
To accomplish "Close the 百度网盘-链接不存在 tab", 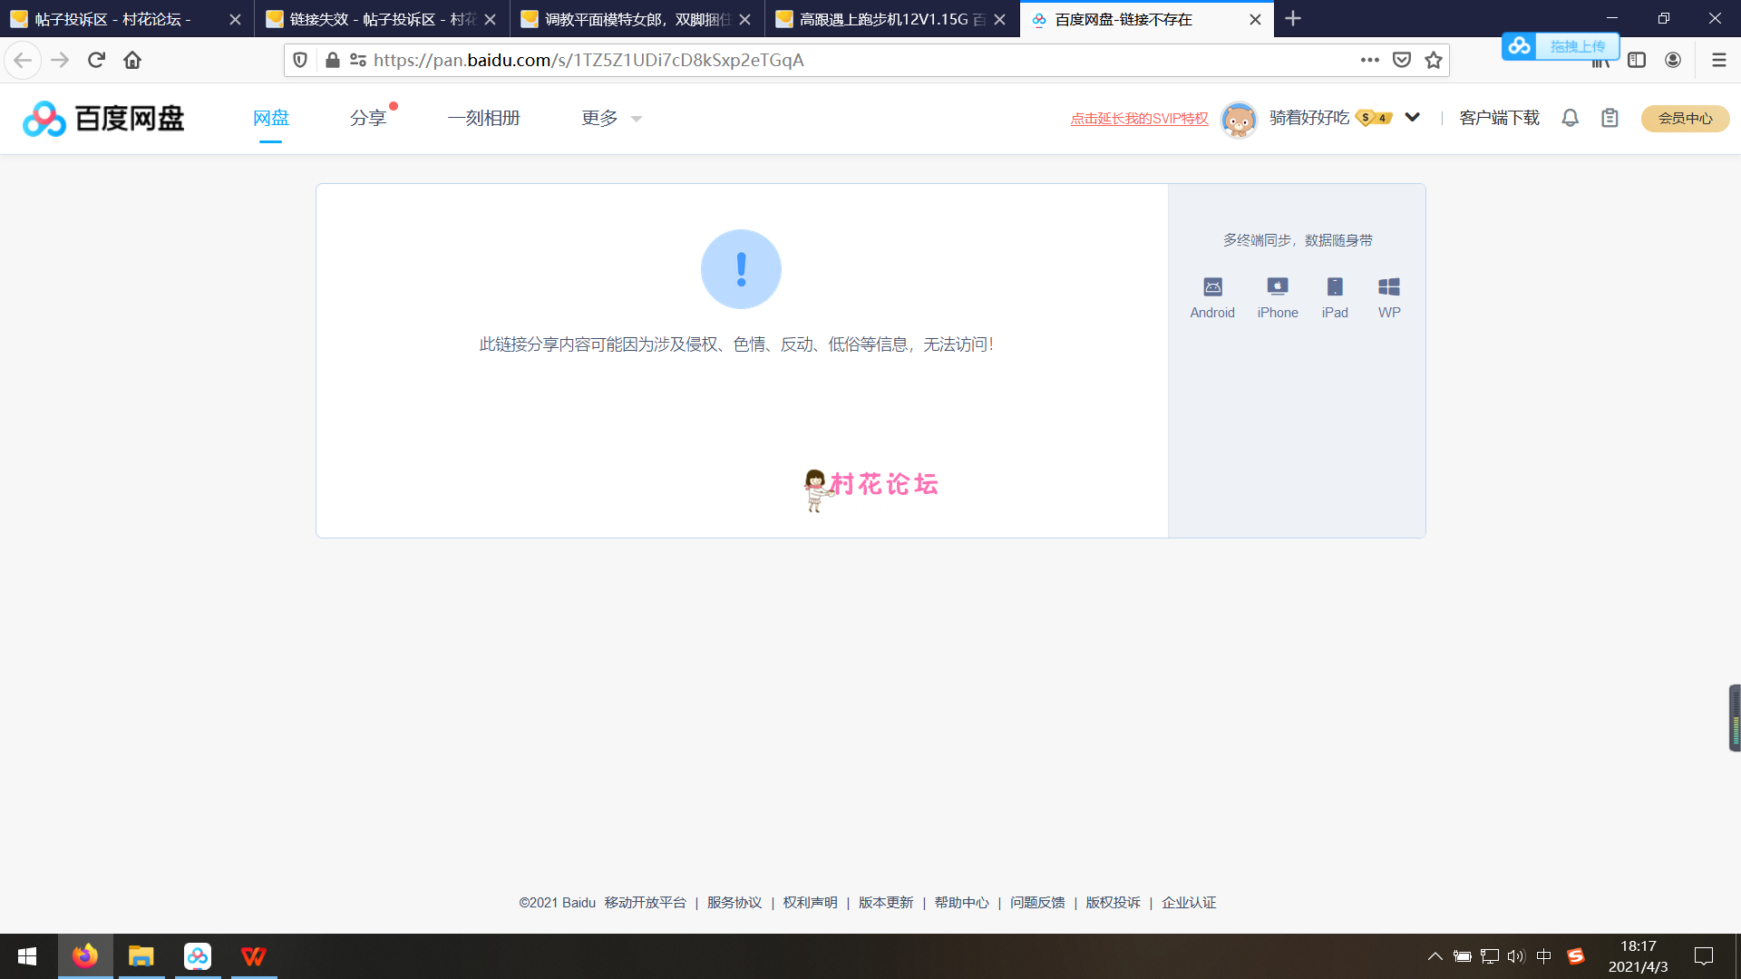I will [1255, 19].
